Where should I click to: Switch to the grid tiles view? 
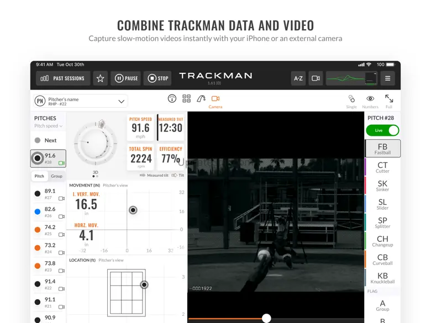tap(186, 98)
